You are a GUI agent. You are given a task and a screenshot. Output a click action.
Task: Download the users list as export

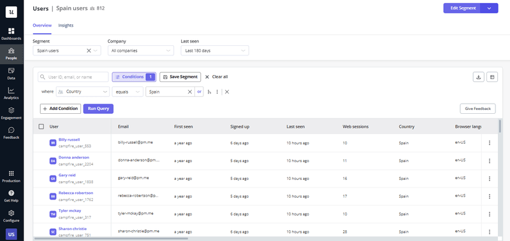[x=479, y=77]
